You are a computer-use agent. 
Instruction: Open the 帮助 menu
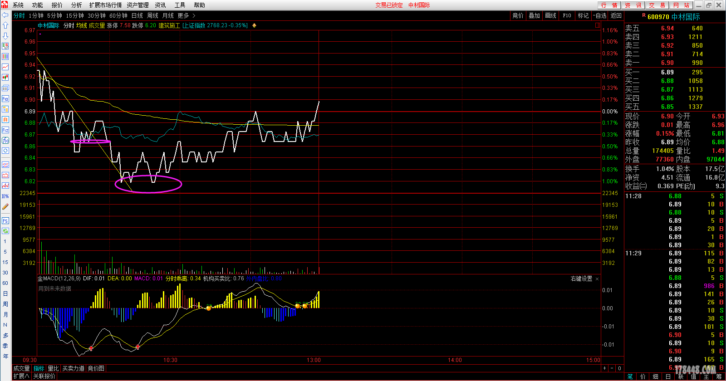[x=199, y=5]
